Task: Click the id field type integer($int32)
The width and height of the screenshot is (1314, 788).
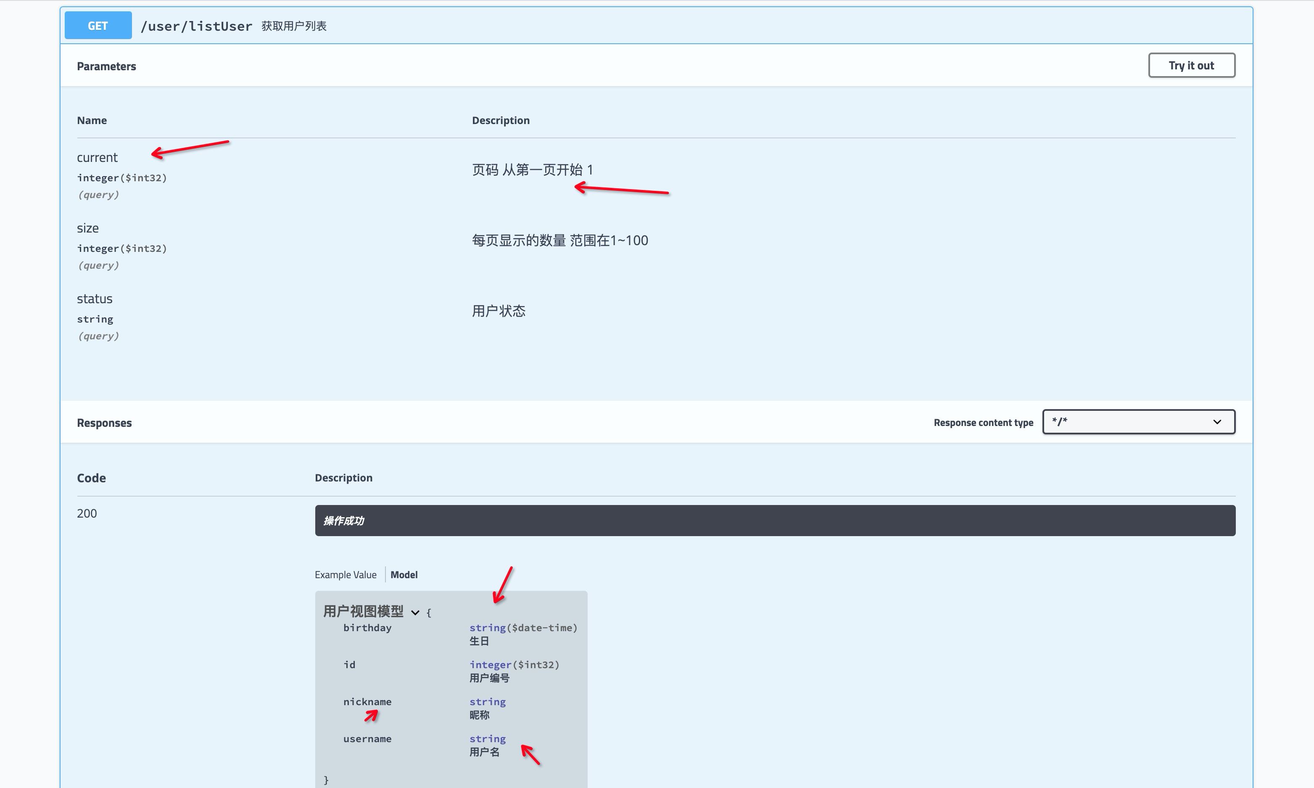Action: point(514,664)
